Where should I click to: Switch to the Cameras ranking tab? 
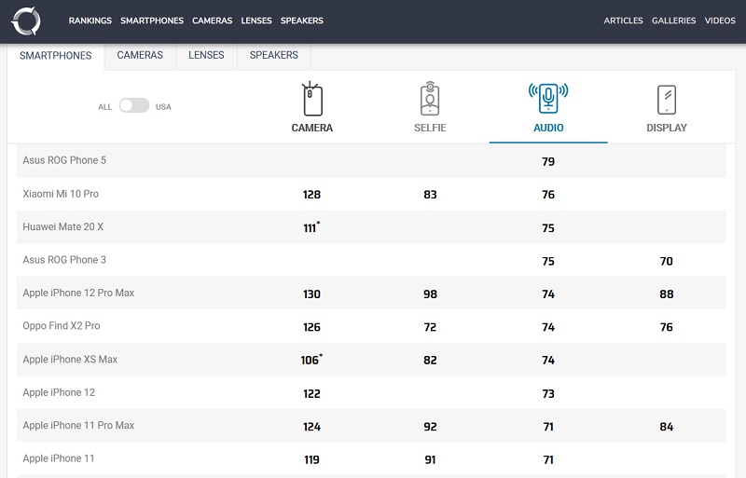pos(140,55)
